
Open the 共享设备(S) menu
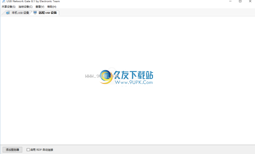(8, 7)
